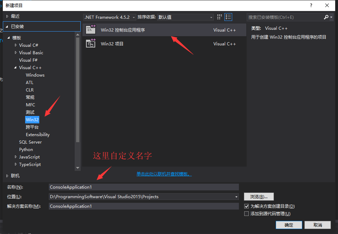This screenshot has width=338, height=234.
Task: Uncheck 为解决方案创建目录
Action: click(x=247, y=206)
